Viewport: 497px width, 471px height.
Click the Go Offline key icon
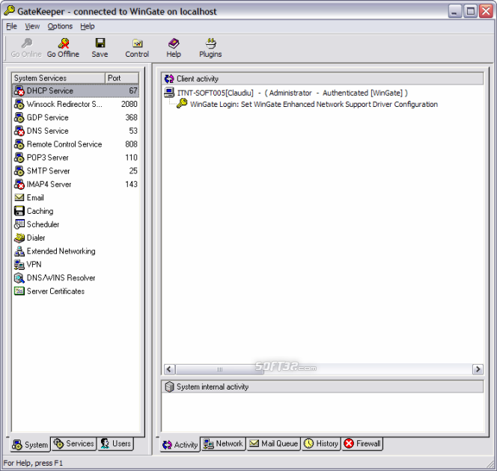pyautogui.click(x=64, y=43)
